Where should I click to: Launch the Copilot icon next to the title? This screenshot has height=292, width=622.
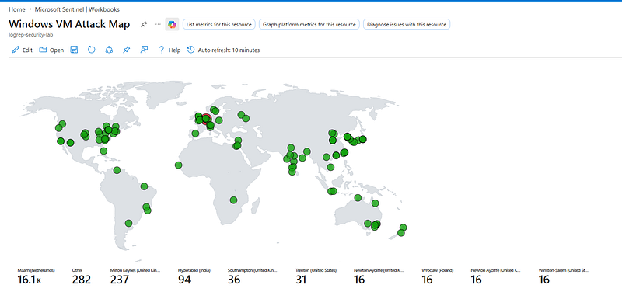coord(172,24)
